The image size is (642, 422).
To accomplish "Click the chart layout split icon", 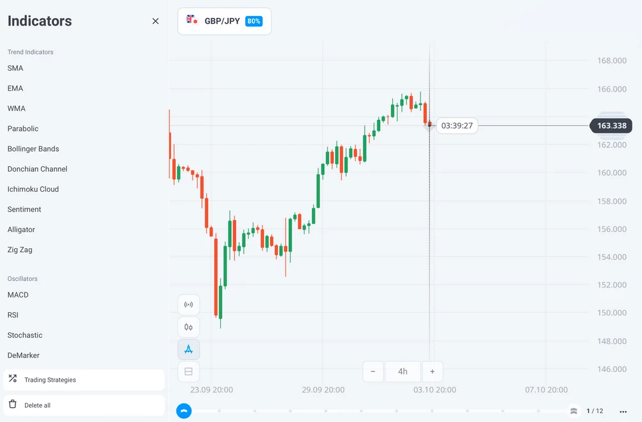I will pyautogui.click(x=188, y=371).
